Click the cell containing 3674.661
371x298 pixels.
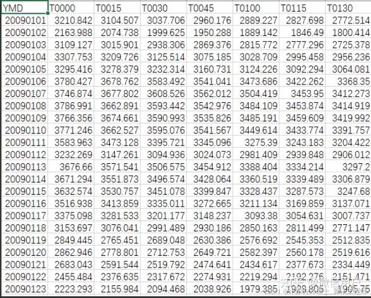tap(117, 118)
